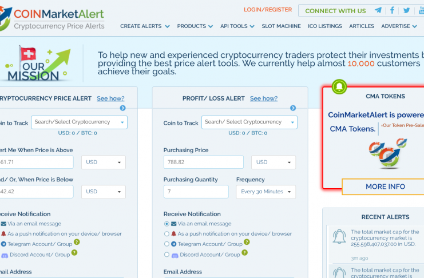Click the green bell icon above CMA Tokens
Screen dimensions: 424x278
[339, 87]
